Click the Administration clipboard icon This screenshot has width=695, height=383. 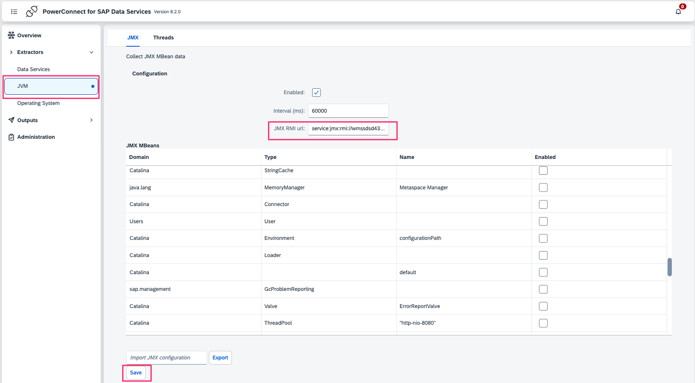pos(11,137)
